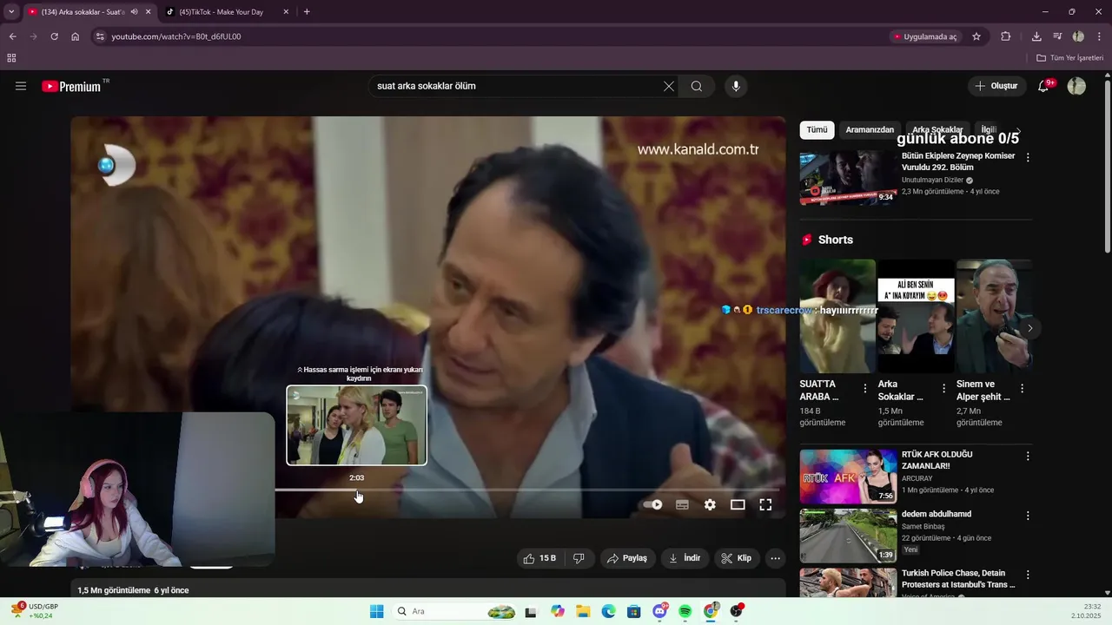Open the account avatar menu on YouTube
This screenshot has width=1112, height=625.
click(1076, 86)
